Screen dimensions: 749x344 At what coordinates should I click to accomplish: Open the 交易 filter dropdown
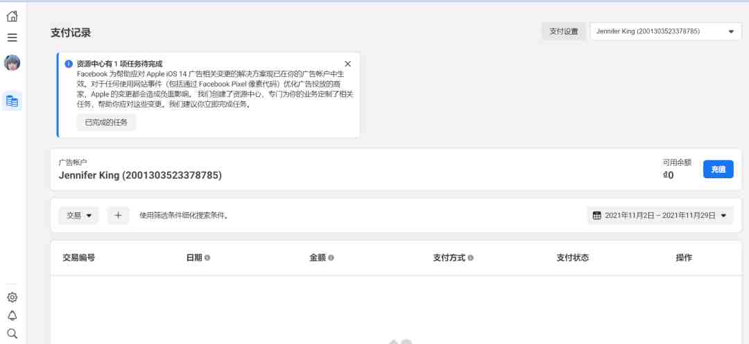point(79,216)
